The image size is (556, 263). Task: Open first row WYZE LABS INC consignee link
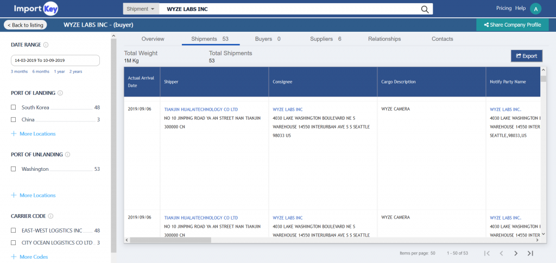(288, 110)
